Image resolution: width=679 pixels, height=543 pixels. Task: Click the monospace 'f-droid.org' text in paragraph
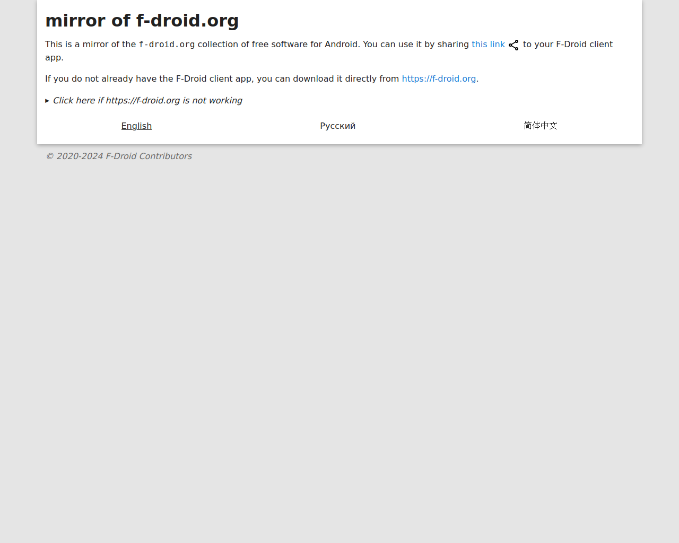(167, 45)
